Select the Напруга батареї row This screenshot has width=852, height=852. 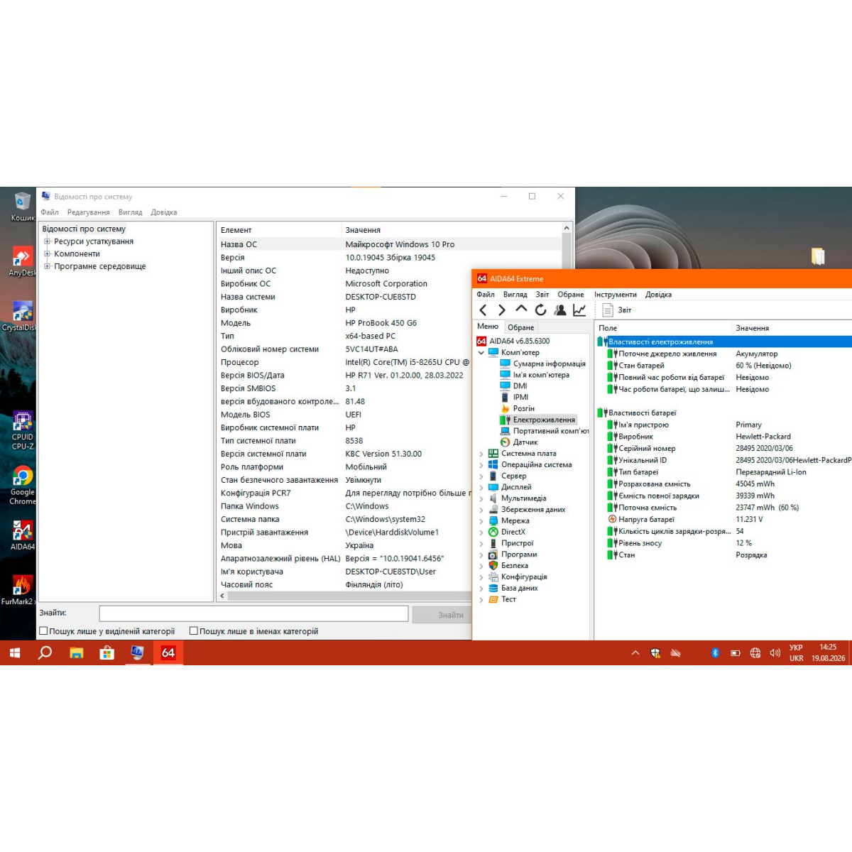[723, 519]
